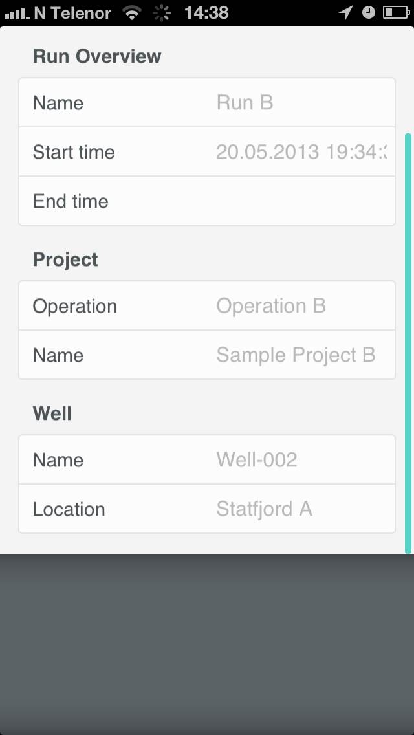Viewport: 414px width, 735px height.
Task: Tap the location services arrow icon
Action: (x=346, y=12)
